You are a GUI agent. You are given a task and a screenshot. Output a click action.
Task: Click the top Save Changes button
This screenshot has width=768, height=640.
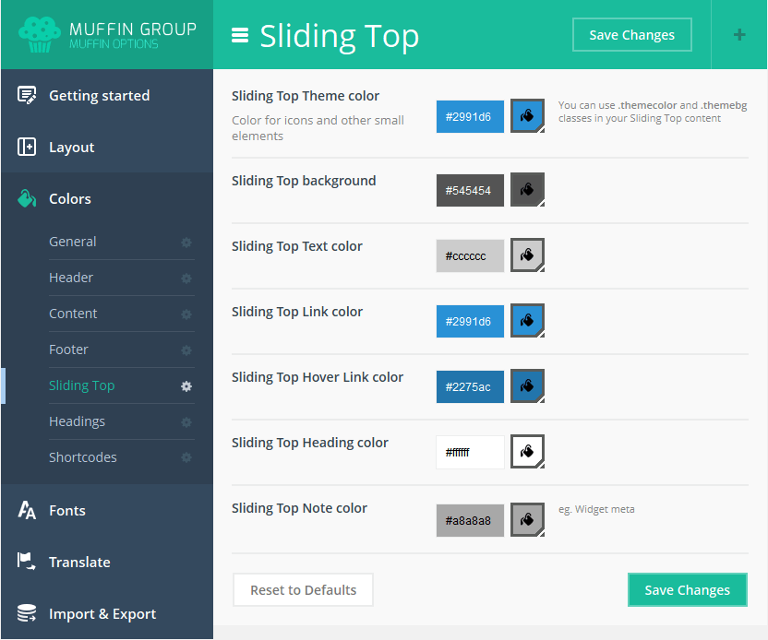631,35
